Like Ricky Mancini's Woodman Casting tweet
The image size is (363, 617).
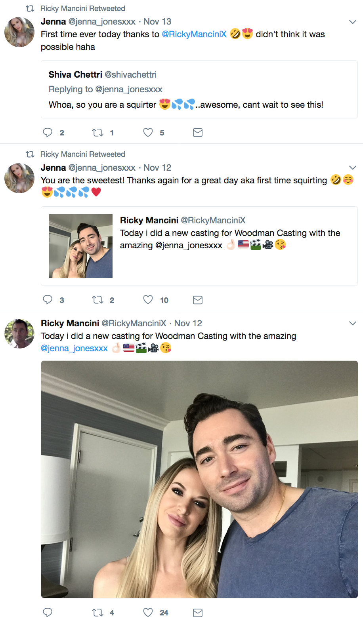click(x=148, y=612)
